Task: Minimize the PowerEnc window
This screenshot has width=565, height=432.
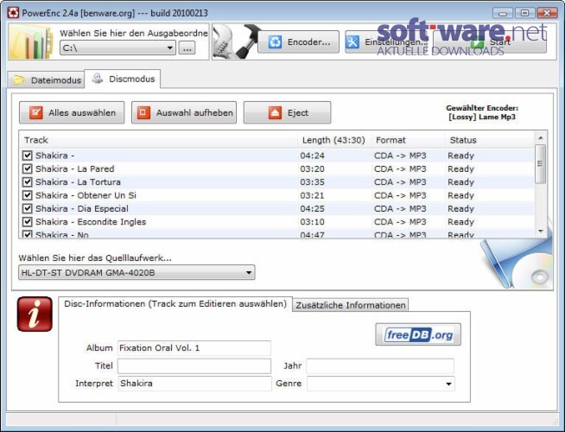Action: coord(503,13)
